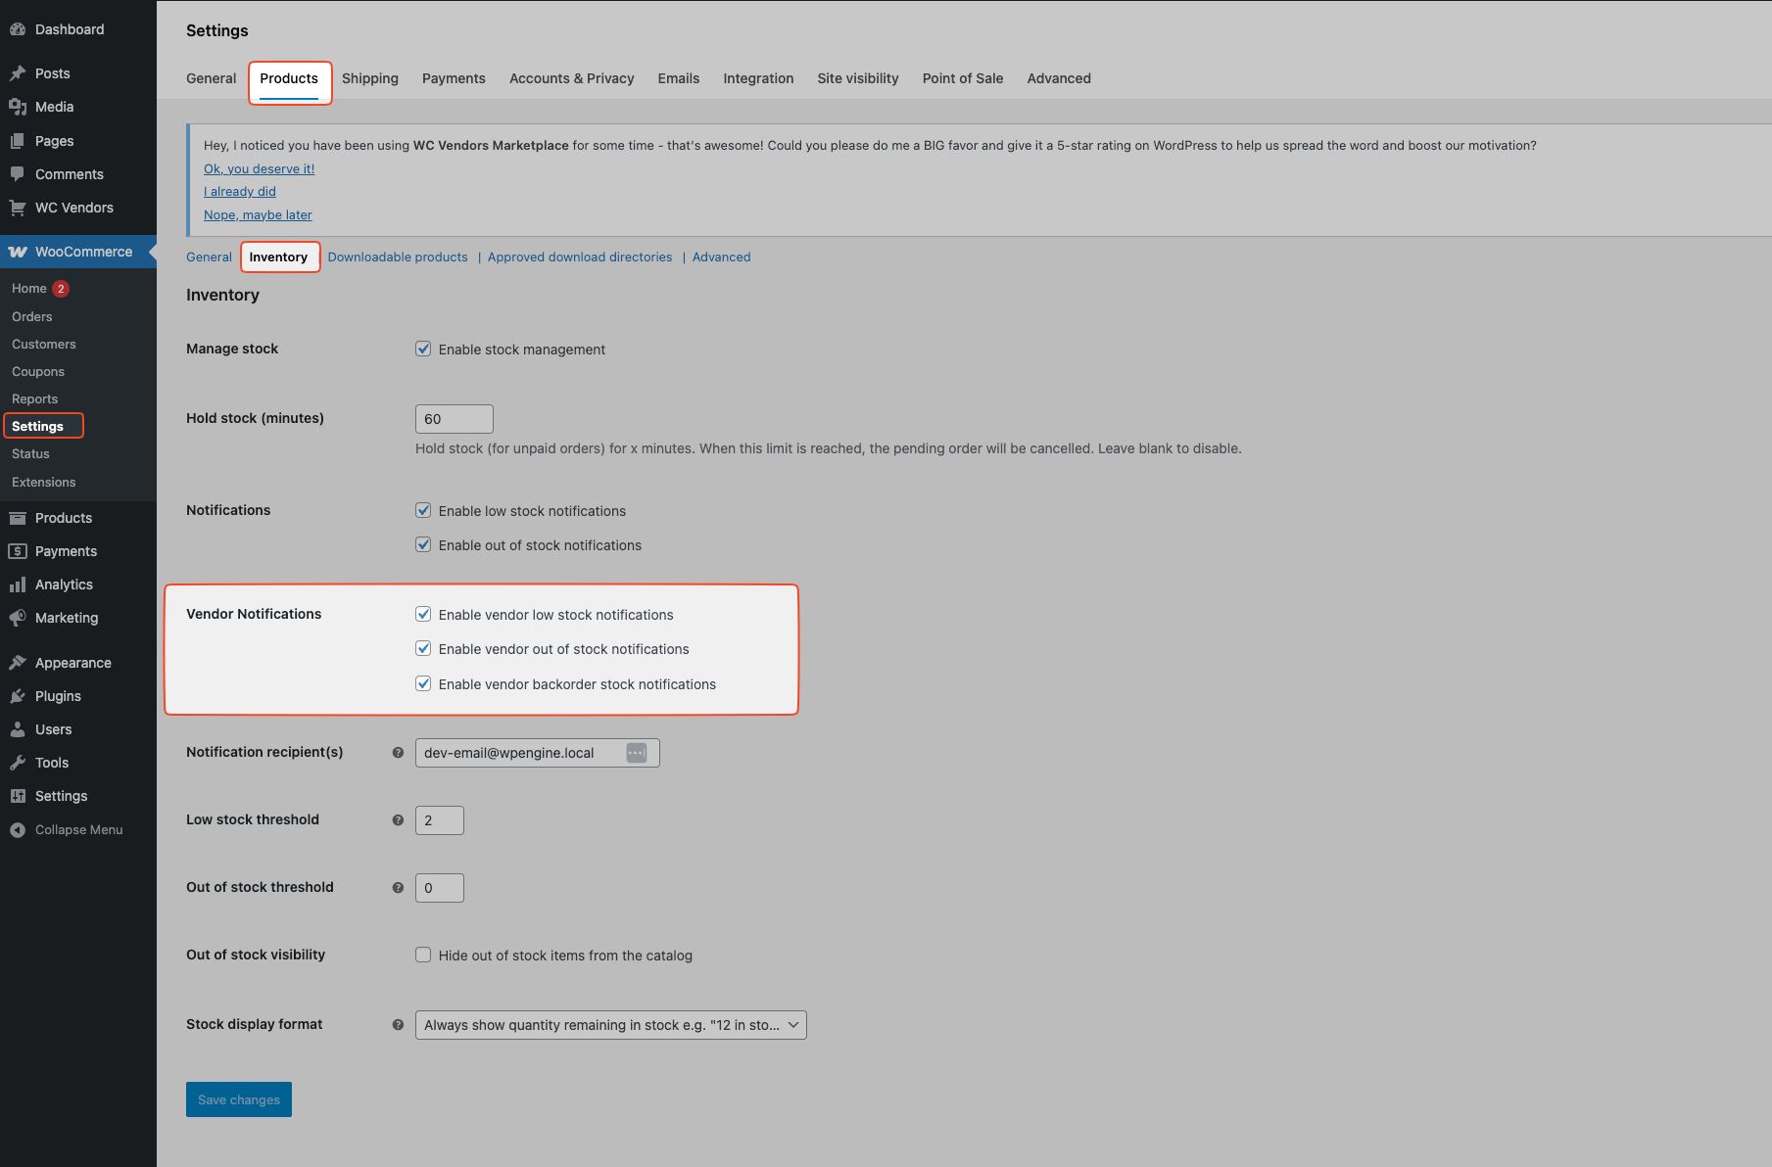Uncheck Enable stock management
The width and height of the screenshot is (1772, 1167).
(x=423, y=349)
